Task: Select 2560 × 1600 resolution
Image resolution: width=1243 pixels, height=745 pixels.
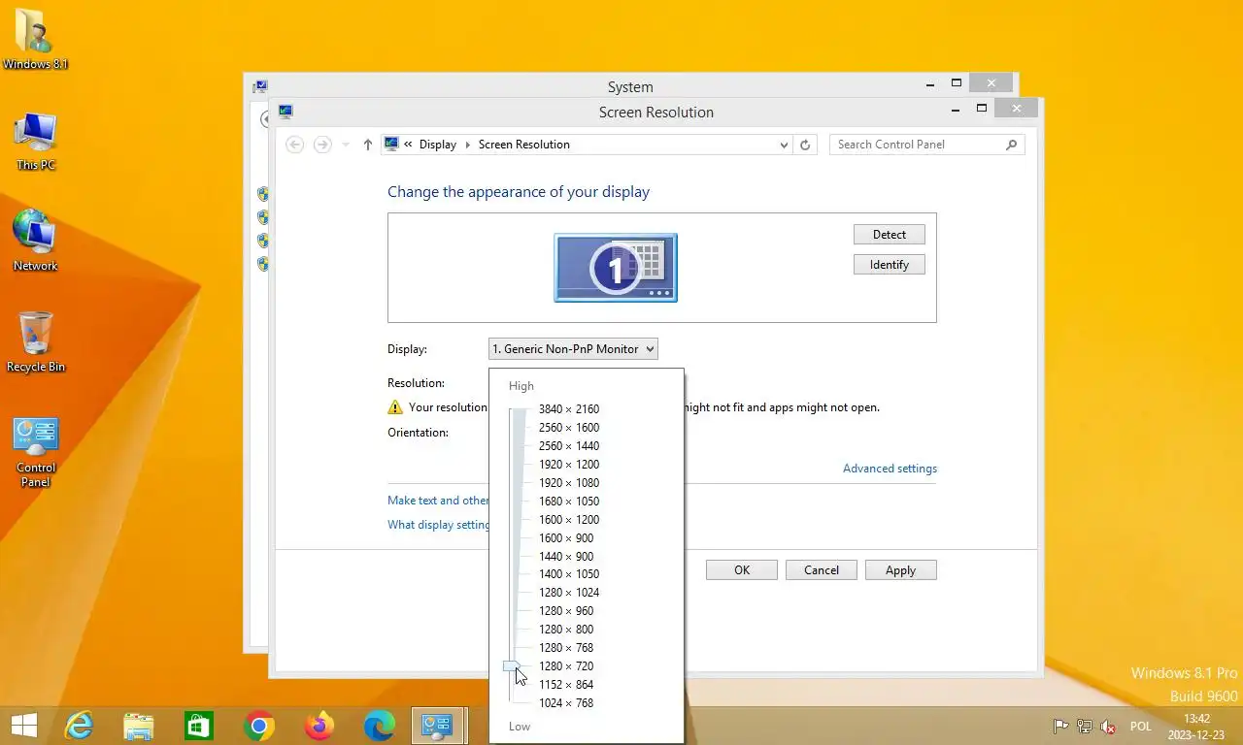Action: click(x=569, y=428)
